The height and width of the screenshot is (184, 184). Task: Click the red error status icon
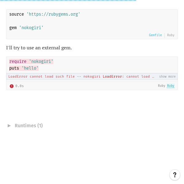click(x=12, y=86)
